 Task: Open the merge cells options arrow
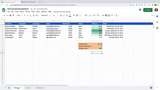tap(82, 15)
